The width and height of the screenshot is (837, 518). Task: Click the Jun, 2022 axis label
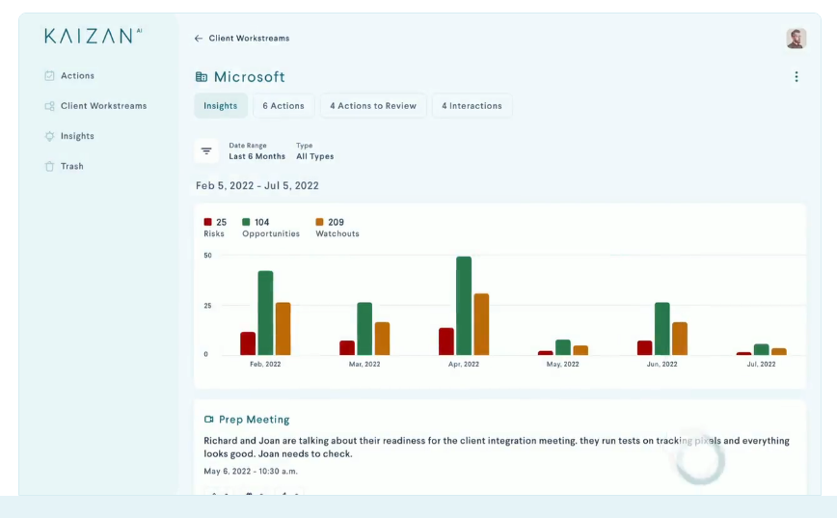pos(661,365)
